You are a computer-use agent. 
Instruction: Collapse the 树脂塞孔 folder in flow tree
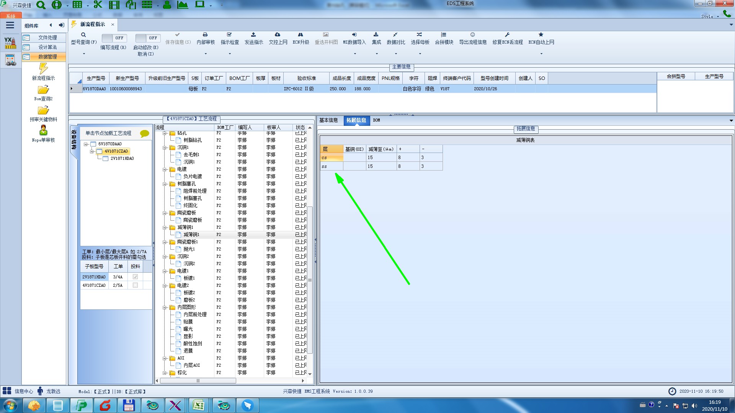(165, 184)
